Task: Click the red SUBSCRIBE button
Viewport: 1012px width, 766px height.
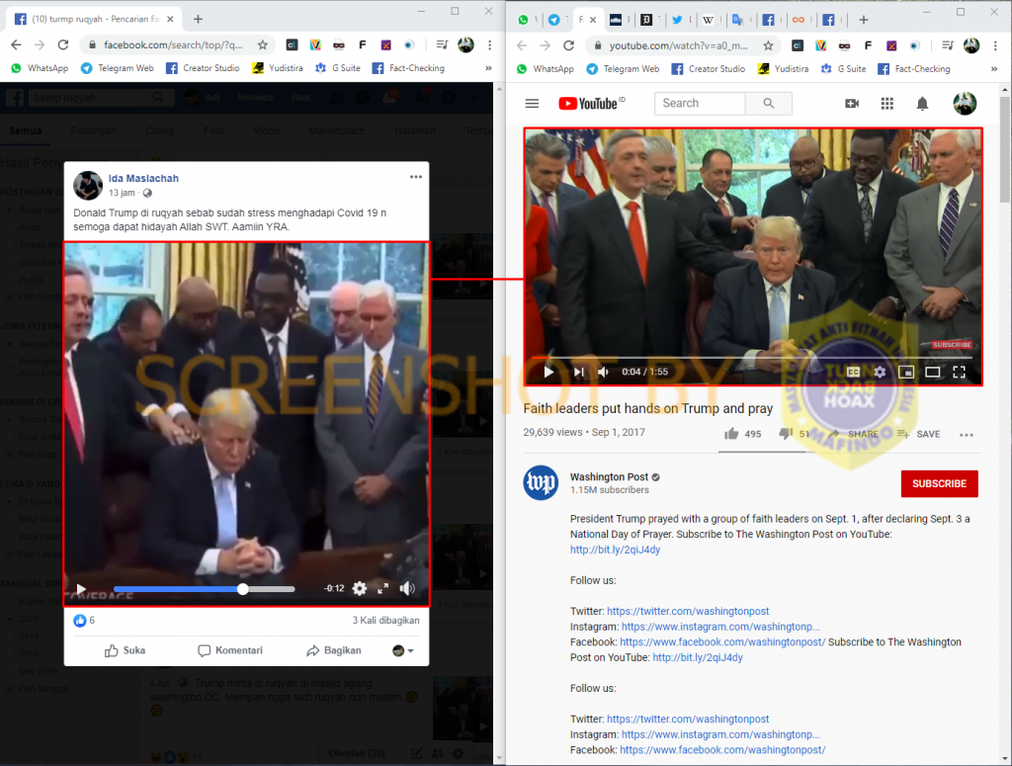Action: click(939, 483)
